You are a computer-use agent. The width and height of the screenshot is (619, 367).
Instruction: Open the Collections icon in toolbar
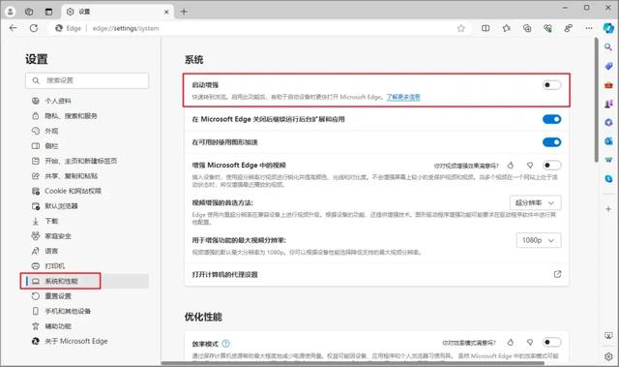point(527,28)
